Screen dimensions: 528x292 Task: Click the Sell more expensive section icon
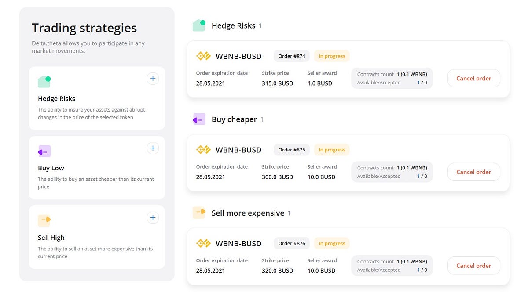199,213
